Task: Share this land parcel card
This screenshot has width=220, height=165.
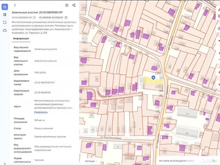Action: [74, 5]
